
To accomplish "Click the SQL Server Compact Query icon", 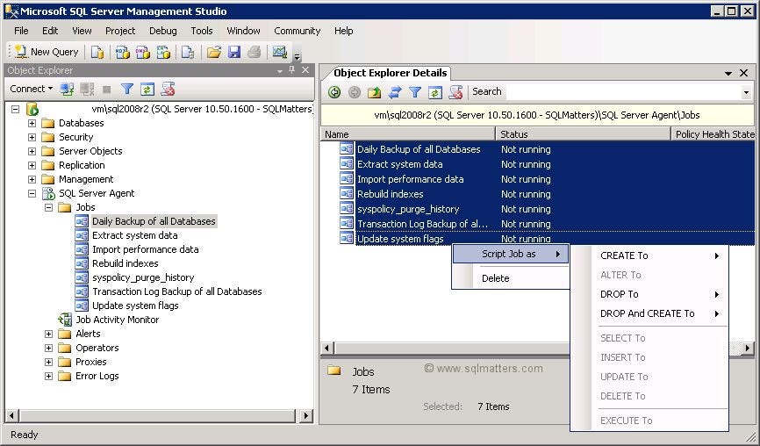I will coord(188,52).
